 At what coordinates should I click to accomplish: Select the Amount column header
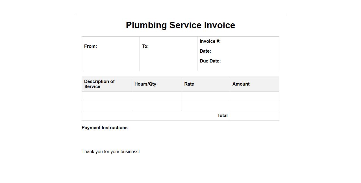click(241, 84)
